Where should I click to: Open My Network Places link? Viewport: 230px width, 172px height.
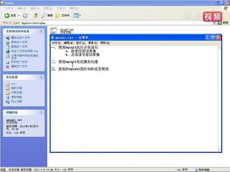click(16, 101)
